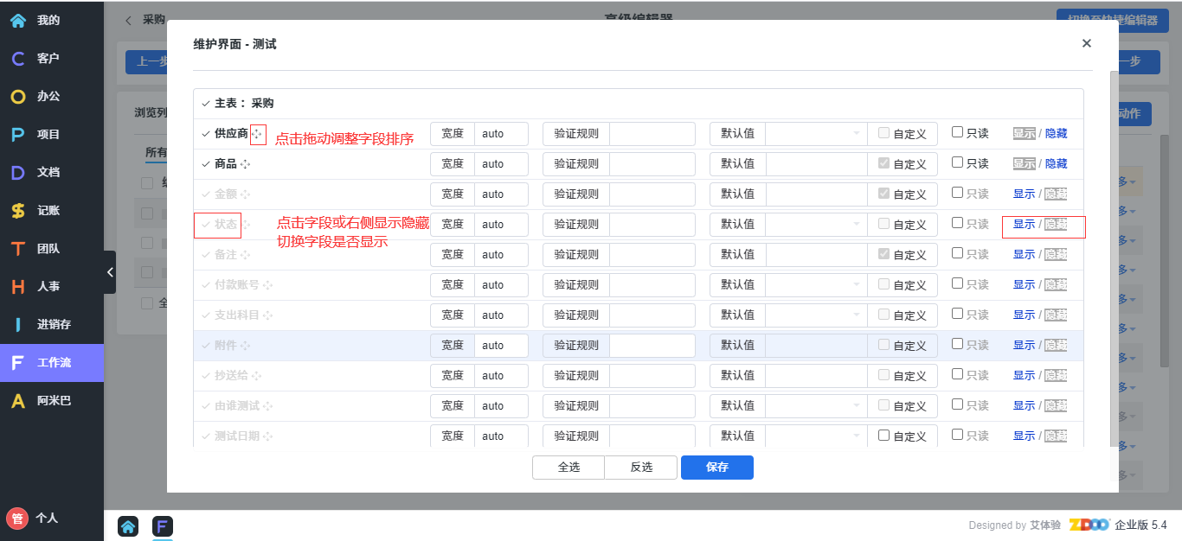Image resolution: width=1182 pixels, height=541 pixels.
Task: Enable 只读 checkbox for 供应商 row
Action: pos(957,132)
